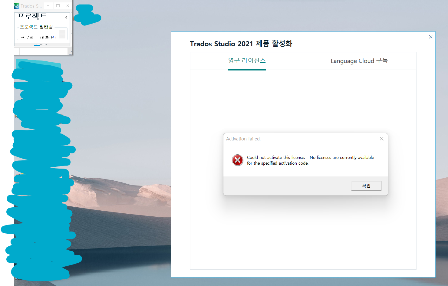Click the 프로젝트 필터링 group label
Image resolution: width=448 pixels, height=286 pixels.
coord(36,27)
